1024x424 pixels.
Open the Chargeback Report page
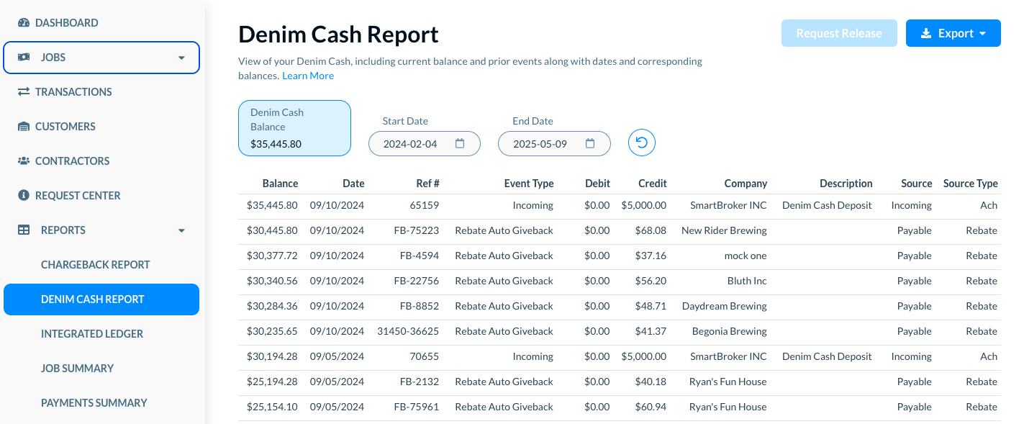tap(96, 265)
